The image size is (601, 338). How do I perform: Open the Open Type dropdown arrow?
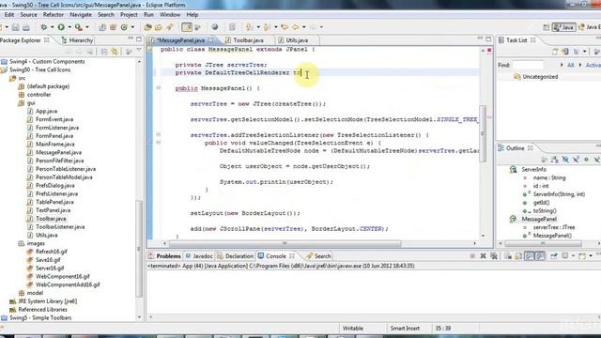(132, 27)
